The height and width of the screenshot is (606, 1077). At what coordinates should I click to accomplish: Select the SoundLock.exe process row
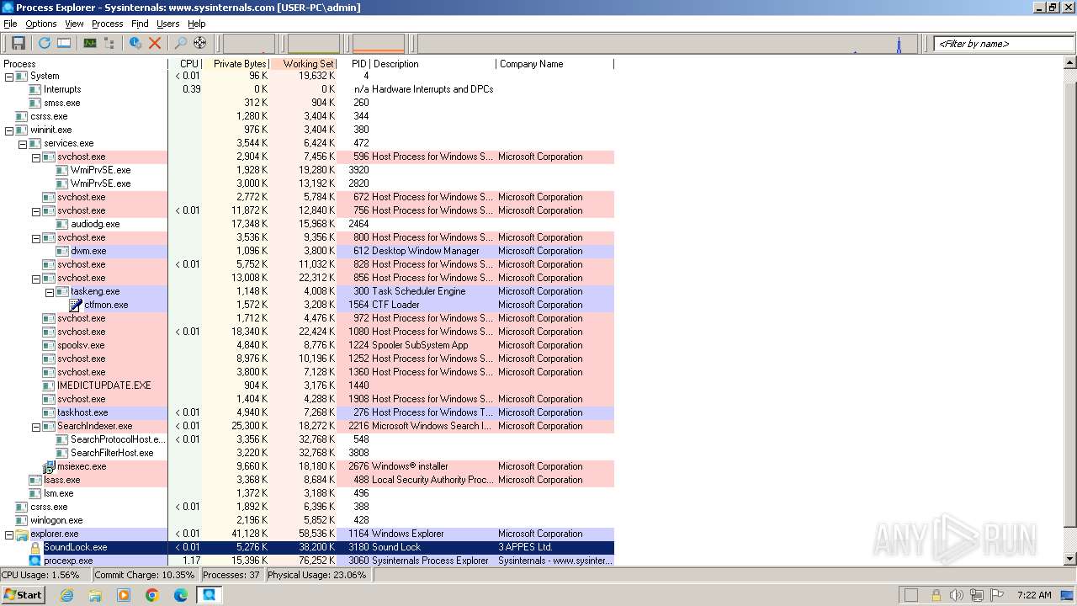tap(307, 547)
